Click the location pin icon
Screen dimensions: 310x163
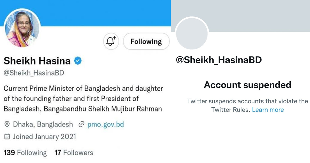(7, 125)
